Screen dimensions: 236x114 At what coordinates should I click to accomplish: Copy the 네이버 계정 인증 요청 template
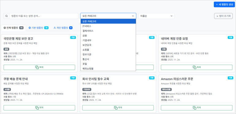(x=197, y=67)
